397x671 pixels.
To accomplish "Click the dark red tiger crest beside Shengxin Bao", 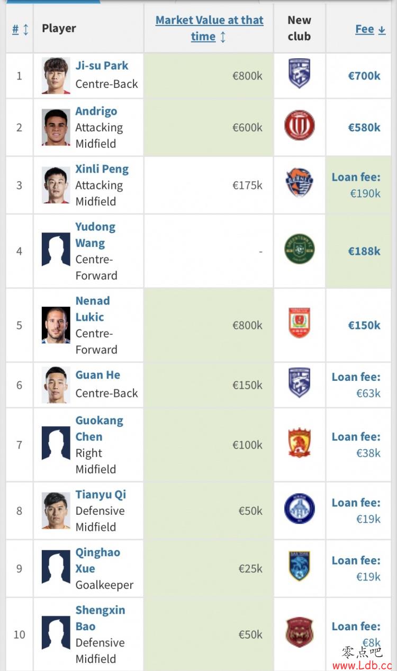I will 300,632.
